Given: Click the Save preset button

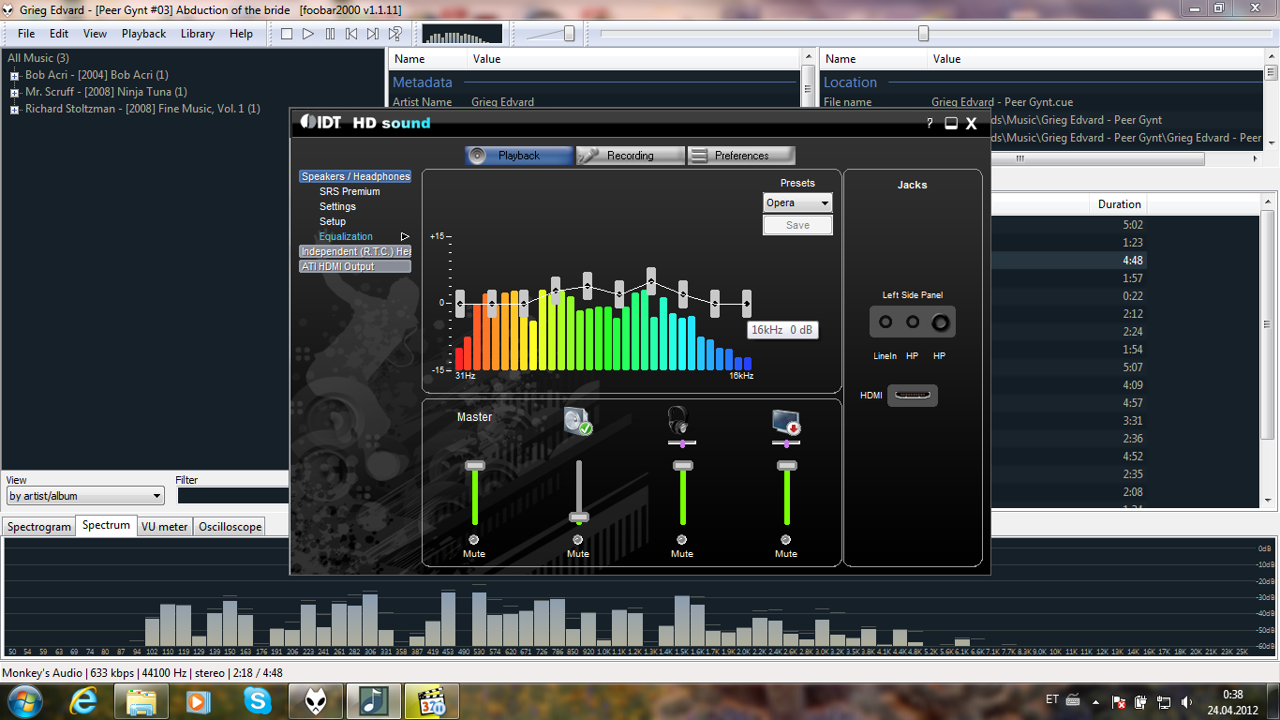Looking at the screenshot, I should (x=797, y=225).
